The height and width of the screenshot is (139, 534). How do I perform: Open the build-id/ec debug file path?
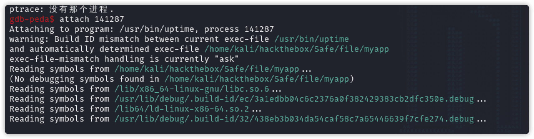[x=294, y=99]
